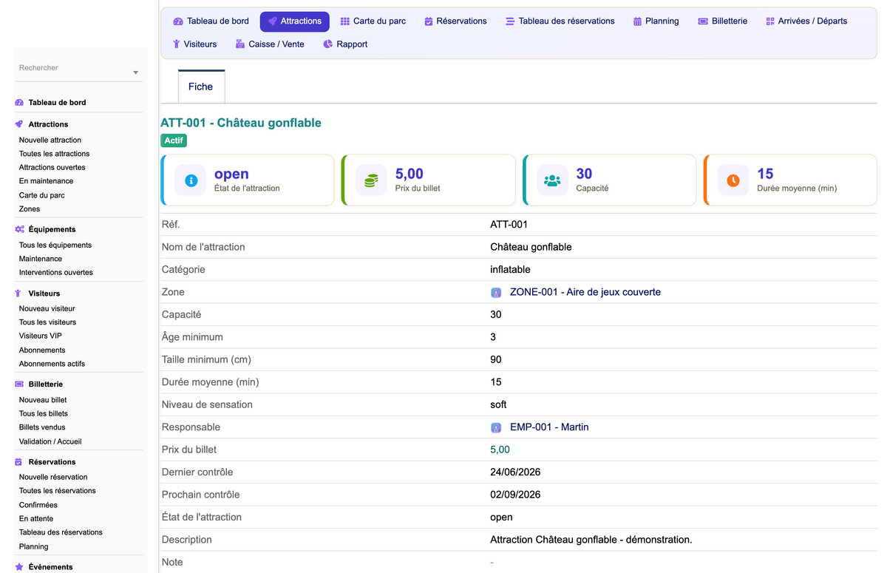The height and width of the screenshot is (573, 887).
Task: Open Planning from the top menu
Action: (656, 21)
